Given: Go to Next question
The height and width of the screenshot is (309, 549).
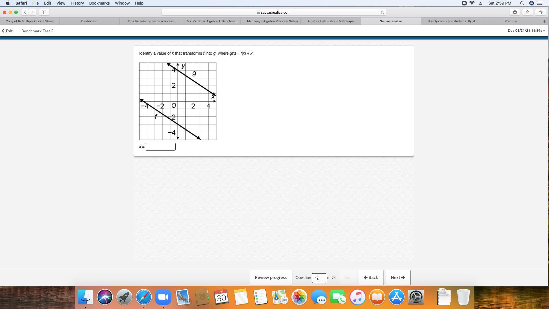Looking at the screenshot, I should tap(398, 278).
